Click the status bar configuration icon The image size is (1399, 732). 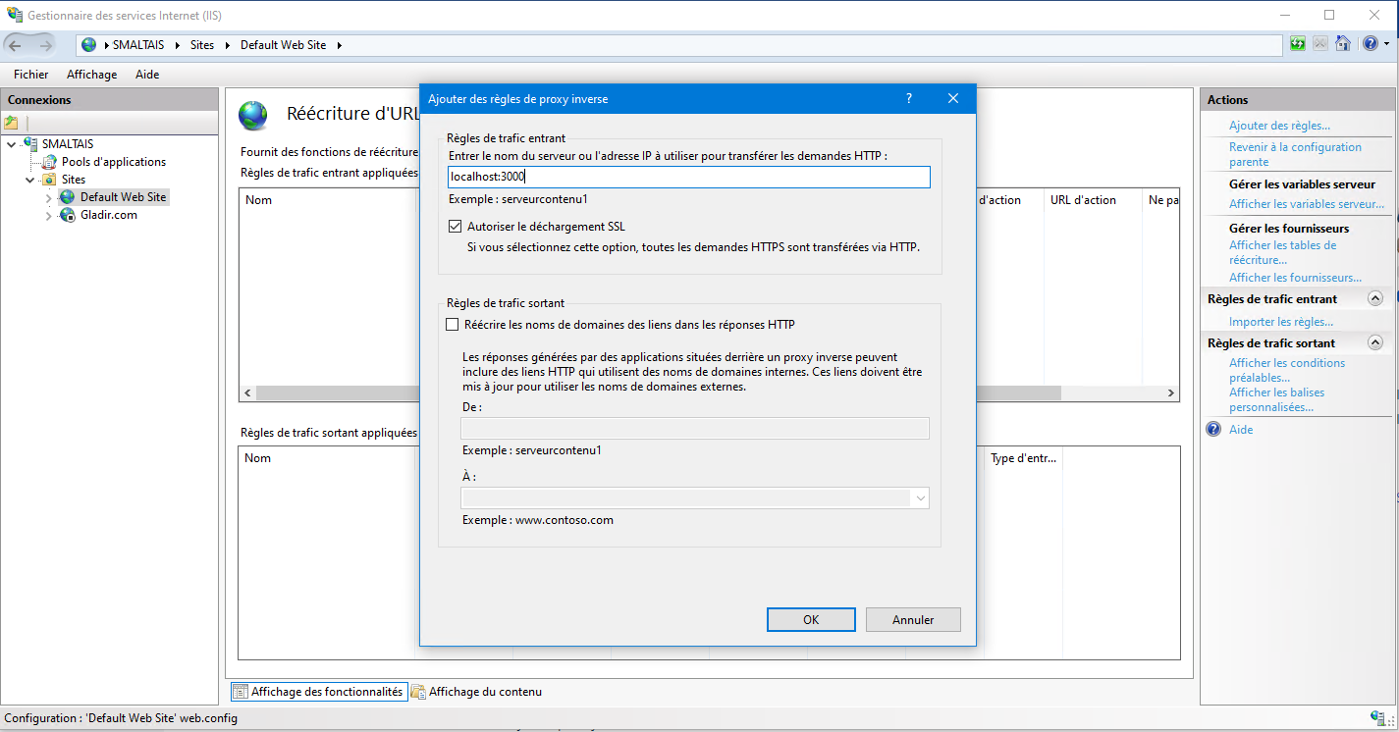coord(1377,718)
